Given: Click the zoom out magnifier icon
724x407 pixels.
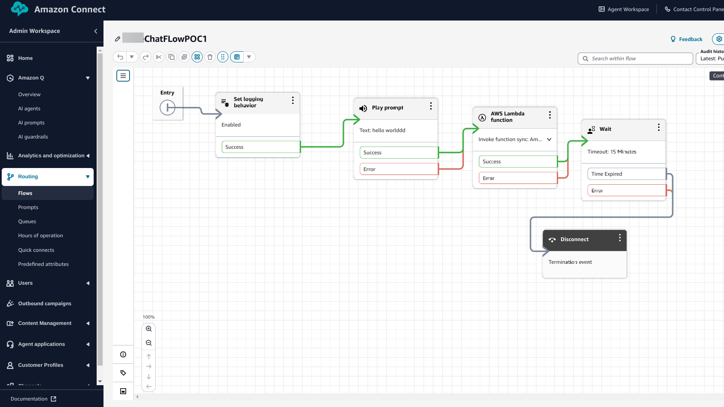Looking at the screenshot, I should pos(149,343).
